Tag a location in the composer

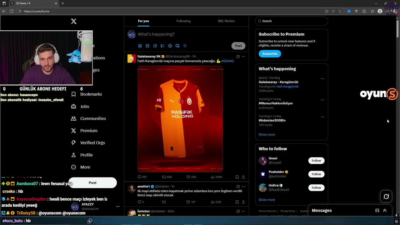(185, 46)
